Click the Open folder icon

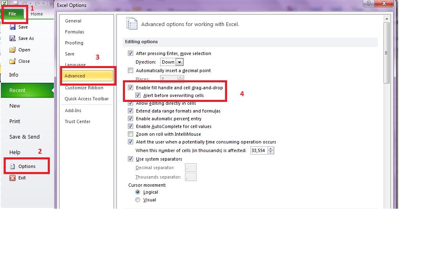(13, 50)
